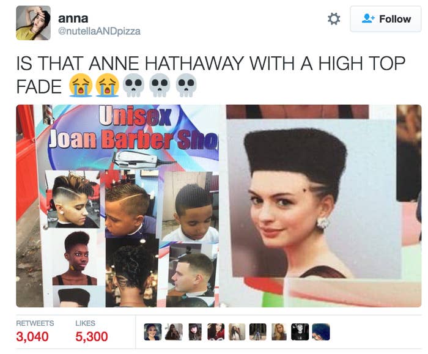View the 5,300 likes count
The height and width of the screenshot is (354, 428).
point(92,336)
